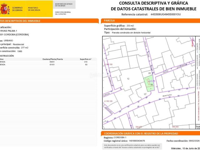
Task: Click the red north arrow on map
Action: (x=193, y=43)
